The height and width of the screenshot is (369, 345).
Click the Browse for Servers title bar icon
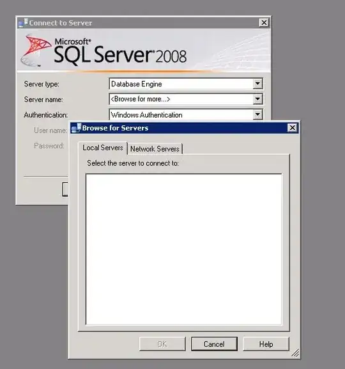coord(76,128)
